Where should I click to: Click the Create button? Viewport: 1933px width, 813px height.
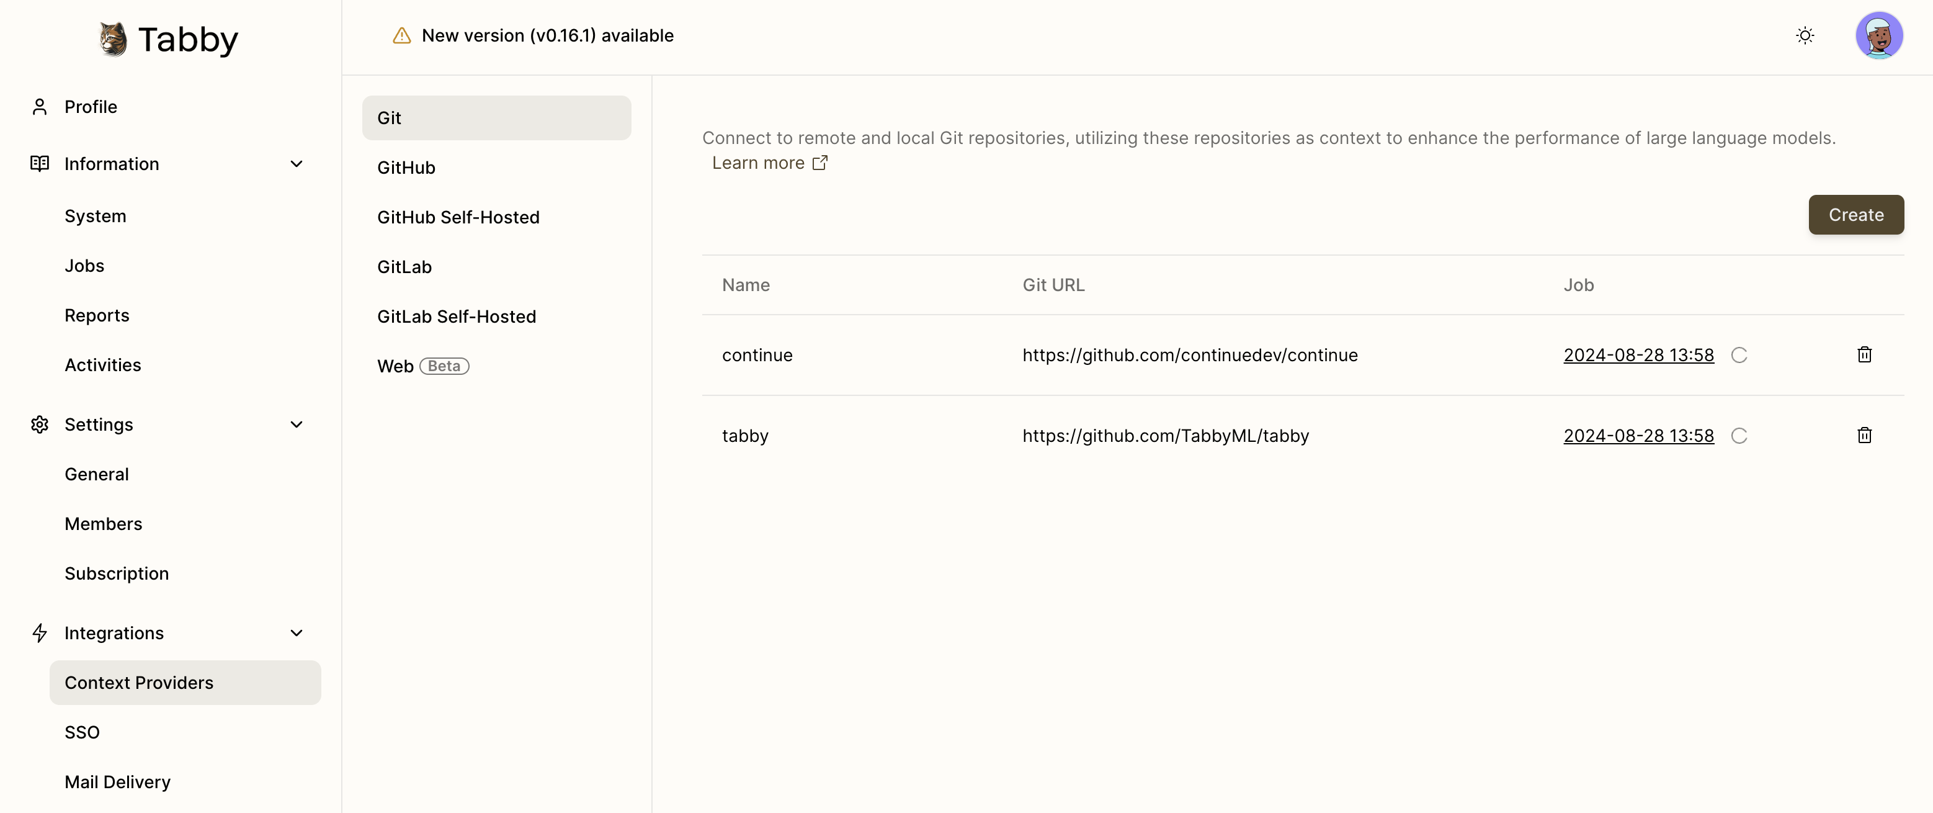[x=1855, y=215]
